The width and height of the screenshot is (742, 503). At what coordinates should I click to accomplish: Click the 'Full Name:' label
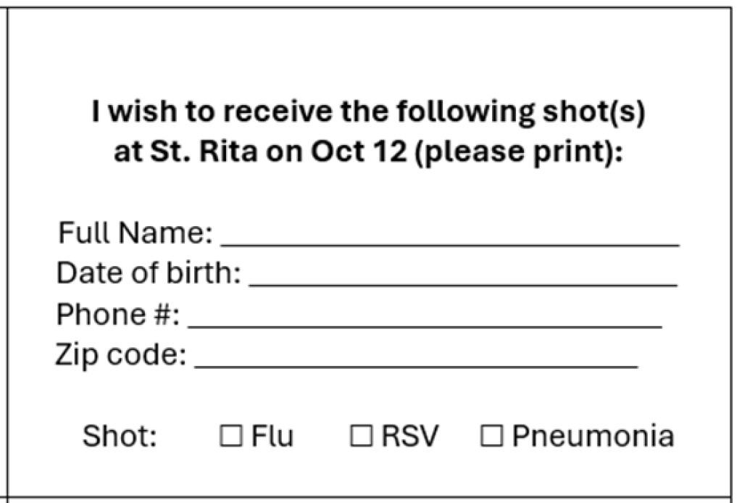pyautogui.click(x=136, y=233)
